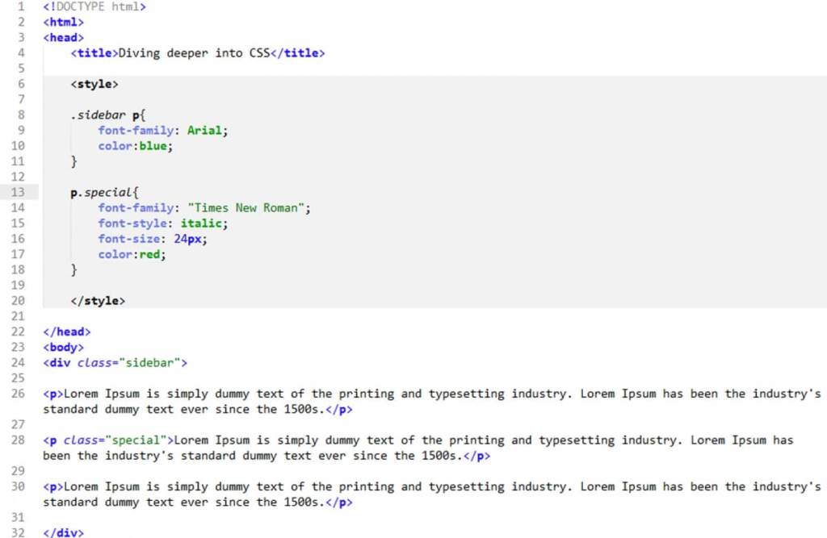
Task: Click line number 26 in the gutter
Action: point(18,394)
